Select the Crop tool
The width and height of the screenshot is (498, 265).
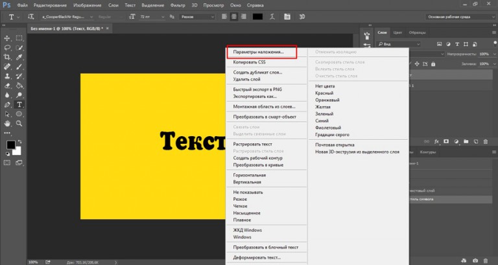7,56
